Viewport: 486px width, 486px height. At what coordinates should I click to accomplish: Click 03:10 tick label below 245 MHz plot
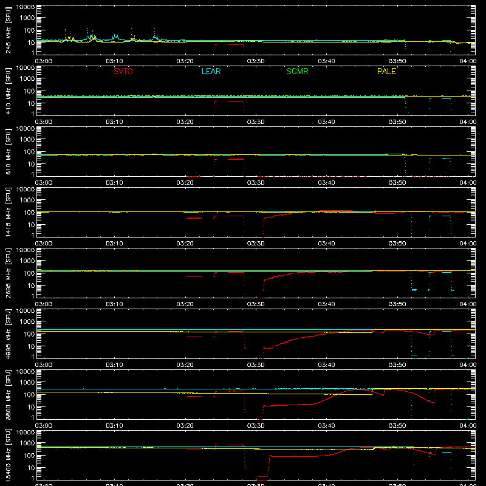point(114,61)
